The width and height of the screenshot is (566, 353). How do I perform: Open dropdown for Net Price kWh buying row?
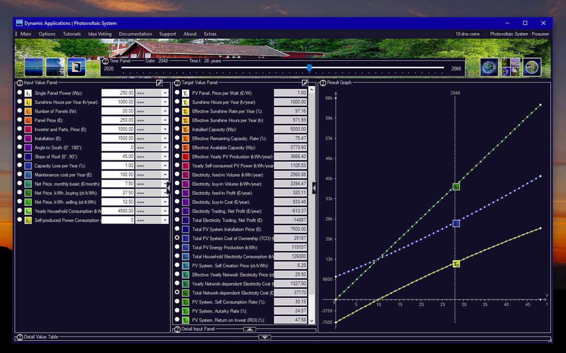(165, 193)
